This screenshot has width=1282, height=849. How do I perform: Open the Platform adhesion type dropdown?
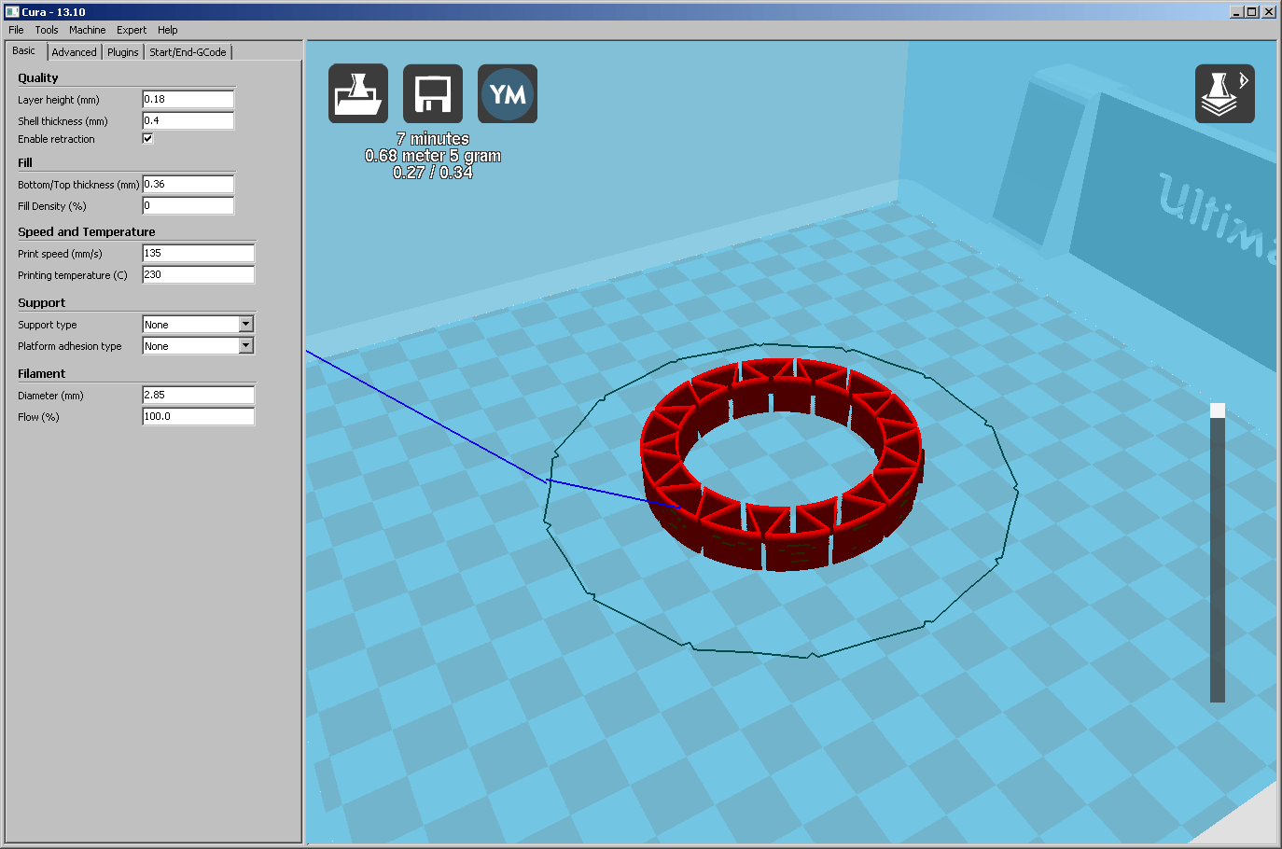coord(198,345)
